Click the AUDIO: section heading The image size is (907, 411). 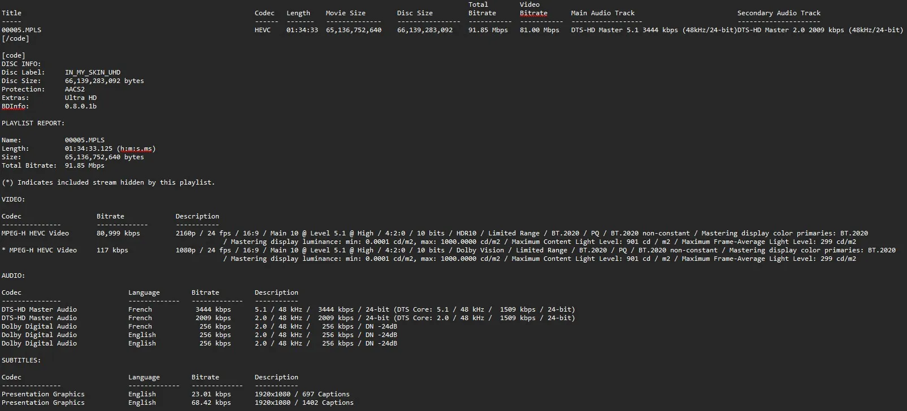point(13,276)
